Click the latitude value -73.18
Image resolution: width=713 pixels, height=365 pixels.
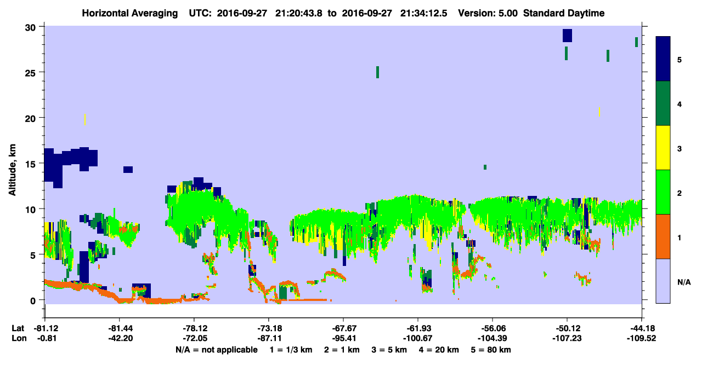point(269,328)
